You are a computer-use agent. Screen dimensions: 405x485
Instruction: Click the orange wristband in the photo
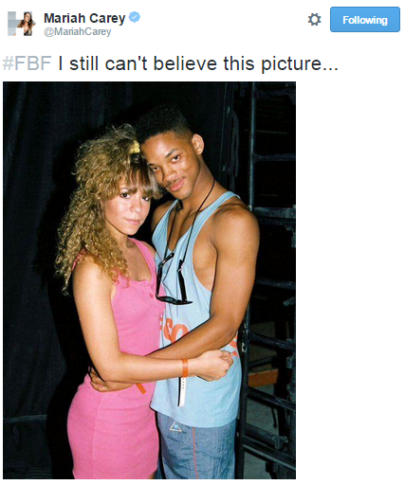coord(185,368)
